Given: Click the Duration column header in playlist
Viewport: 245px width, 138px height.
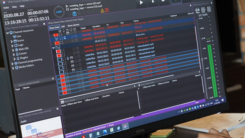Looking at the screenshot, I should (96, 26).
